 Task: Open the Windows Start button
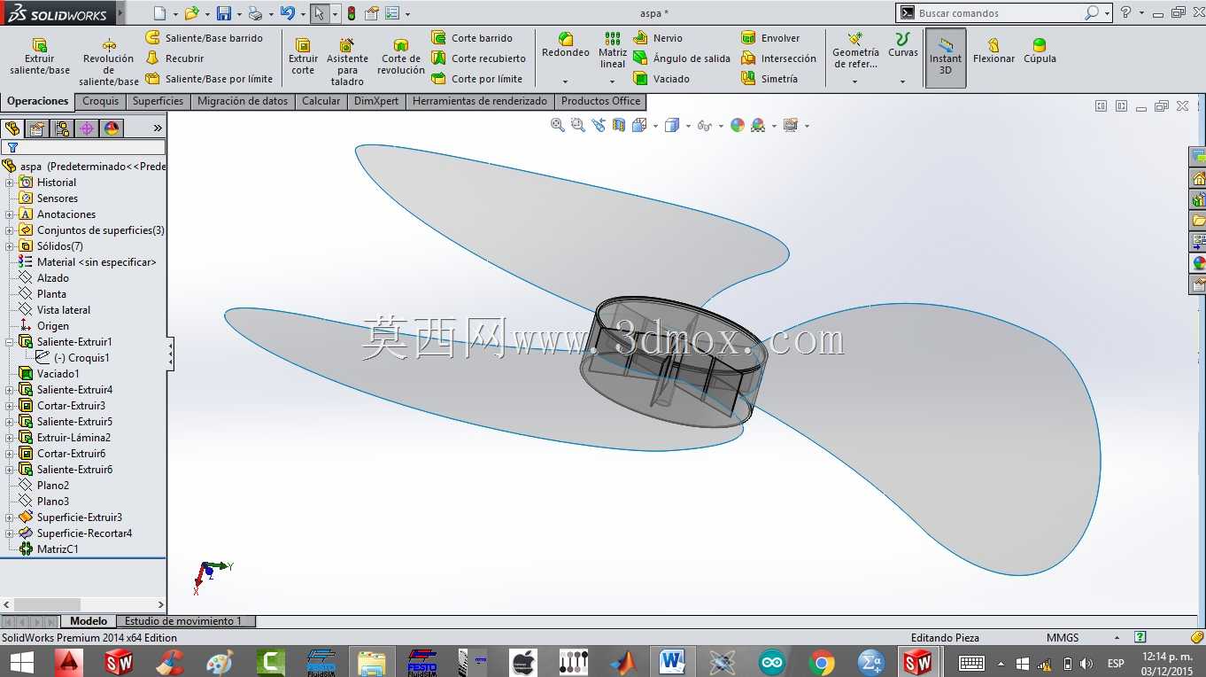pyautogui.click(x=21, y=662)
